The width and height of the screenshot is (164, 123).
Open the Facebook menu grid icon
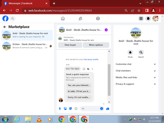[x=141, y=19]
